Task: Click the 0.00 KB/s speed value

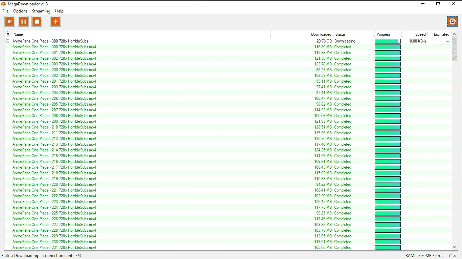Action: (x=418, y=41)
